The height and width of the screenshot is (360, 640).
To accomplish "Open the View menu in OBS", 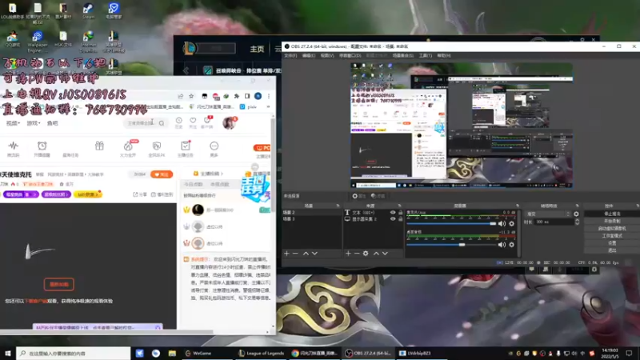I will pyautogui.click(x=327, y=55).
